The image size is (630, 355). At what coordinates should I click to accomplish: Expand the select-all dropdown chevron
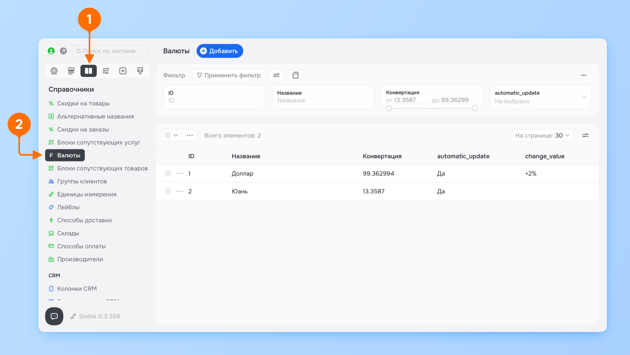pos(176,135)
